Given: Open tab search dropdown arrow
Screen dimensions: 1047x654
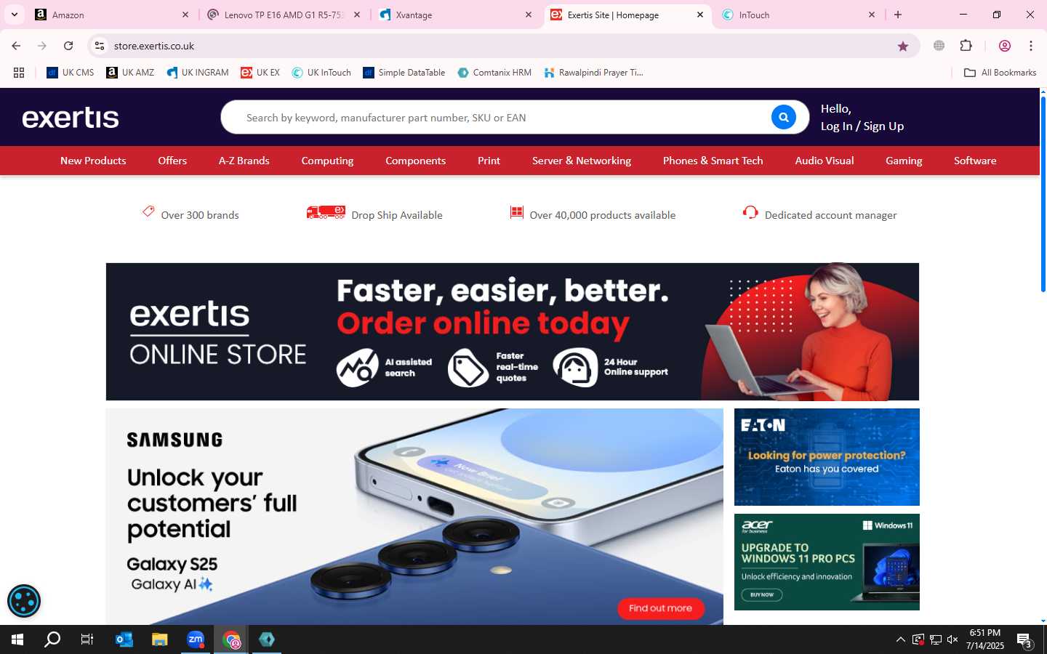Looking at the screenshot, I should [15, 15].
